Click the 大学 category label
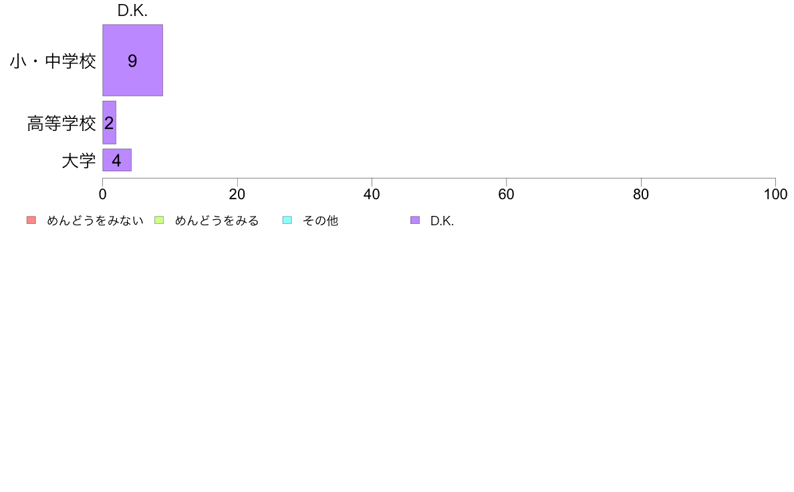This screenshot has width=794, height=492. point(79,160)
